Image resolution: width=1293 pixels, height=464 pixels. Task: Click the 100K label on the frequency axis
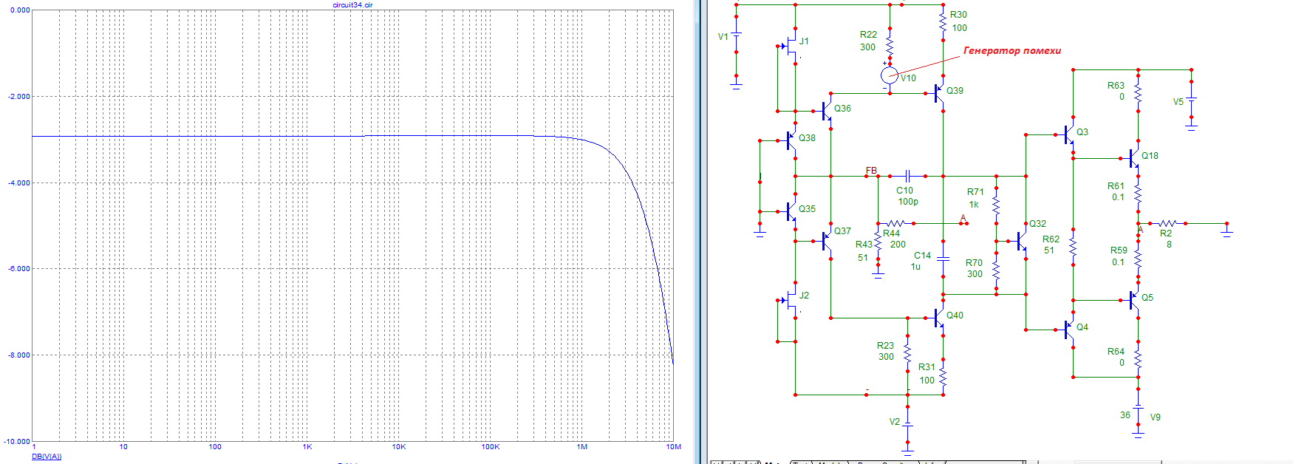coord(491,447)
